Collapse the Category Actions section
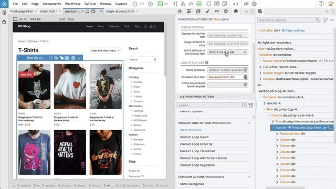 tap(249, 177)
